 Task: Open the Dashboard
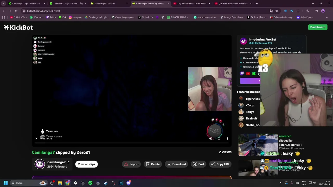click(x=318, y=27)
